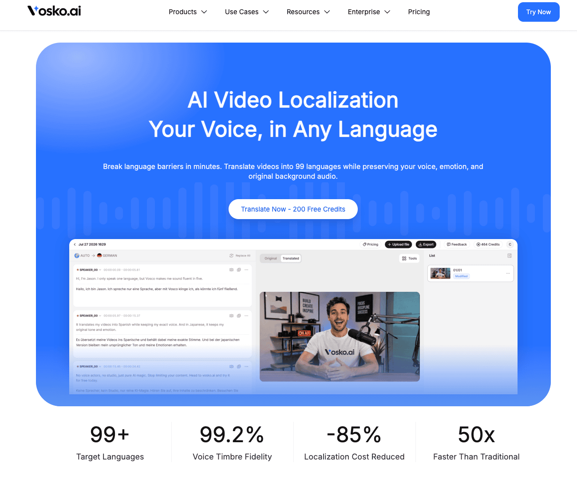
Task: Click the Replace All button
Action: point(240,255)
